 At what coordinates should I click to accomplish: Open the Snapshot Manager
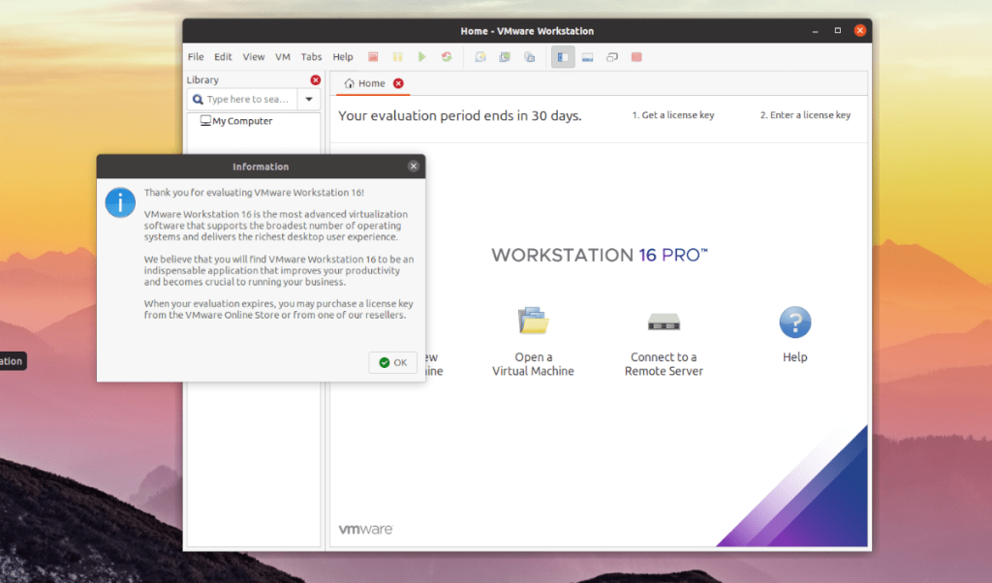(527, 56)
